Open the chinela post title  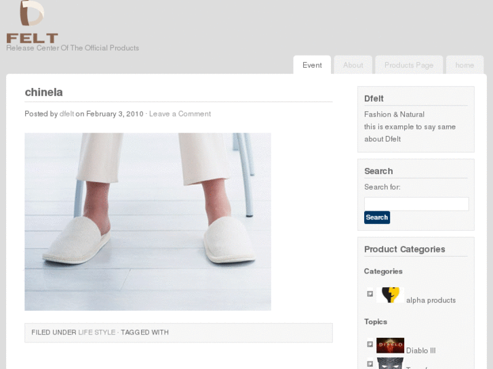click(x=43, y=92)
